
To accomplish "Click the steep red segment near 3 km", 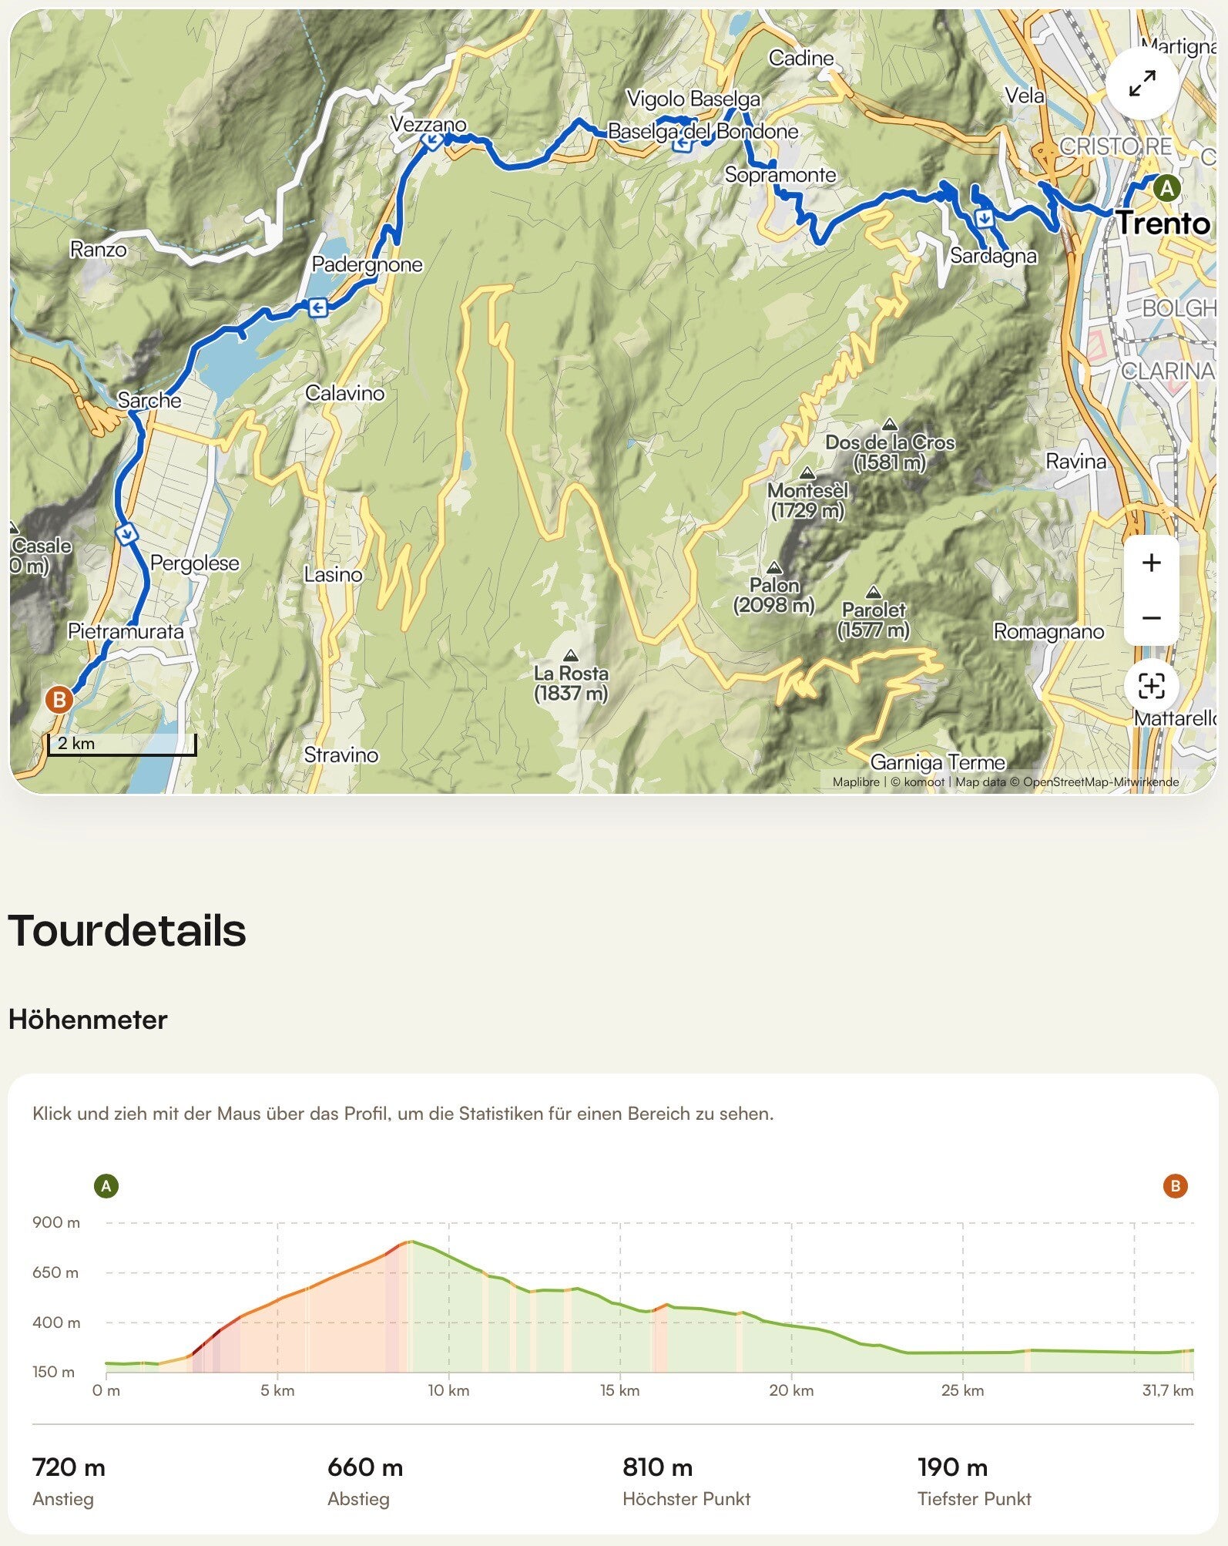I will click(x=206, y=1339).
